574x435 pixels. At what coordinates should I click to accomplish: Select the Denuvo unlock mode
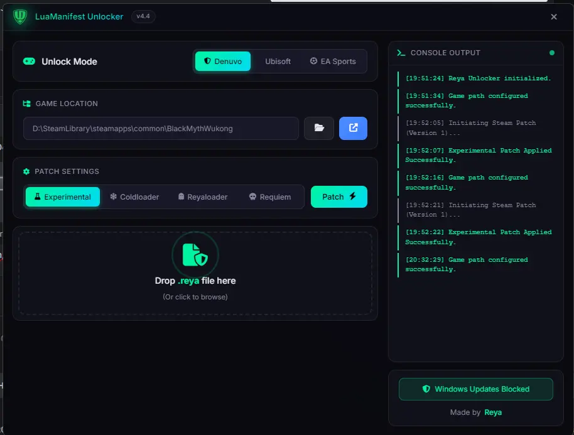(222, 61)
